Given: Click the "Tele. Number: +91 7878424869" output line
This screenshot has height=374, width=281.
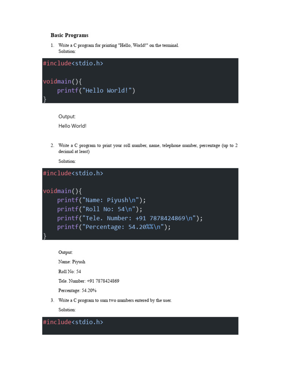Looking at the screenshot, I should 89,281.
